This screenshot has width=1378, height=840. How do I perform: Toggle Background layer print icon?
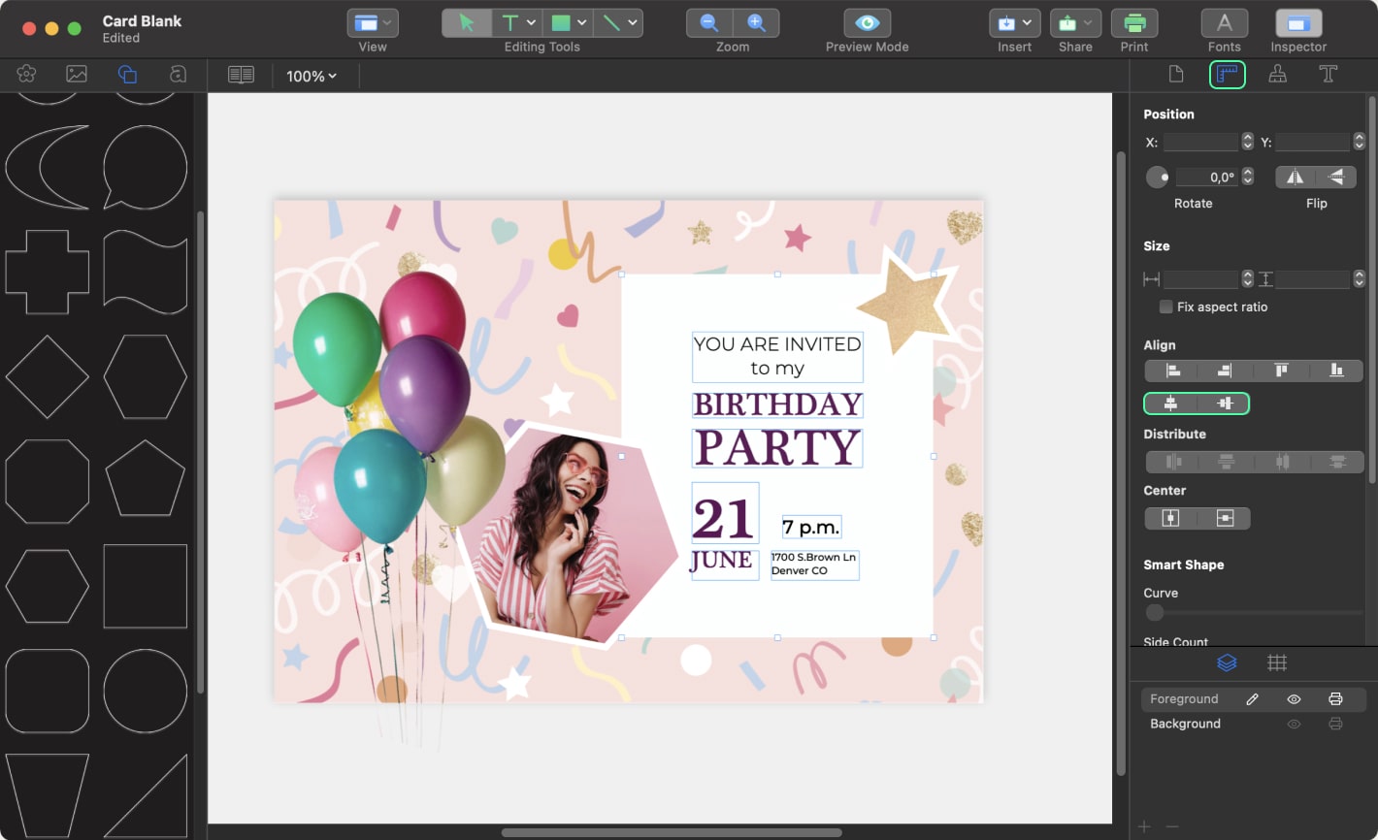point(1335,724)
